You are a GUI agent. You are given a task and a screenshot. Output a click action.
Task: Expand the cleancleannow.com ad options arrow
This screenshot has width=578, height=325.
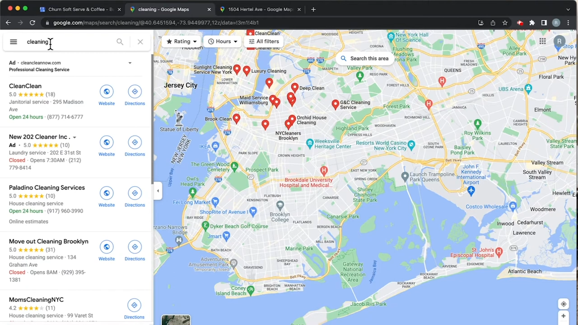point(130,63)
